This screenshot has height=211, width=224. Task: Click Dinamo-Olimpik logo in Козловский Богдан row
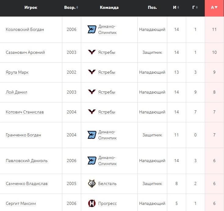click(92, 30)
